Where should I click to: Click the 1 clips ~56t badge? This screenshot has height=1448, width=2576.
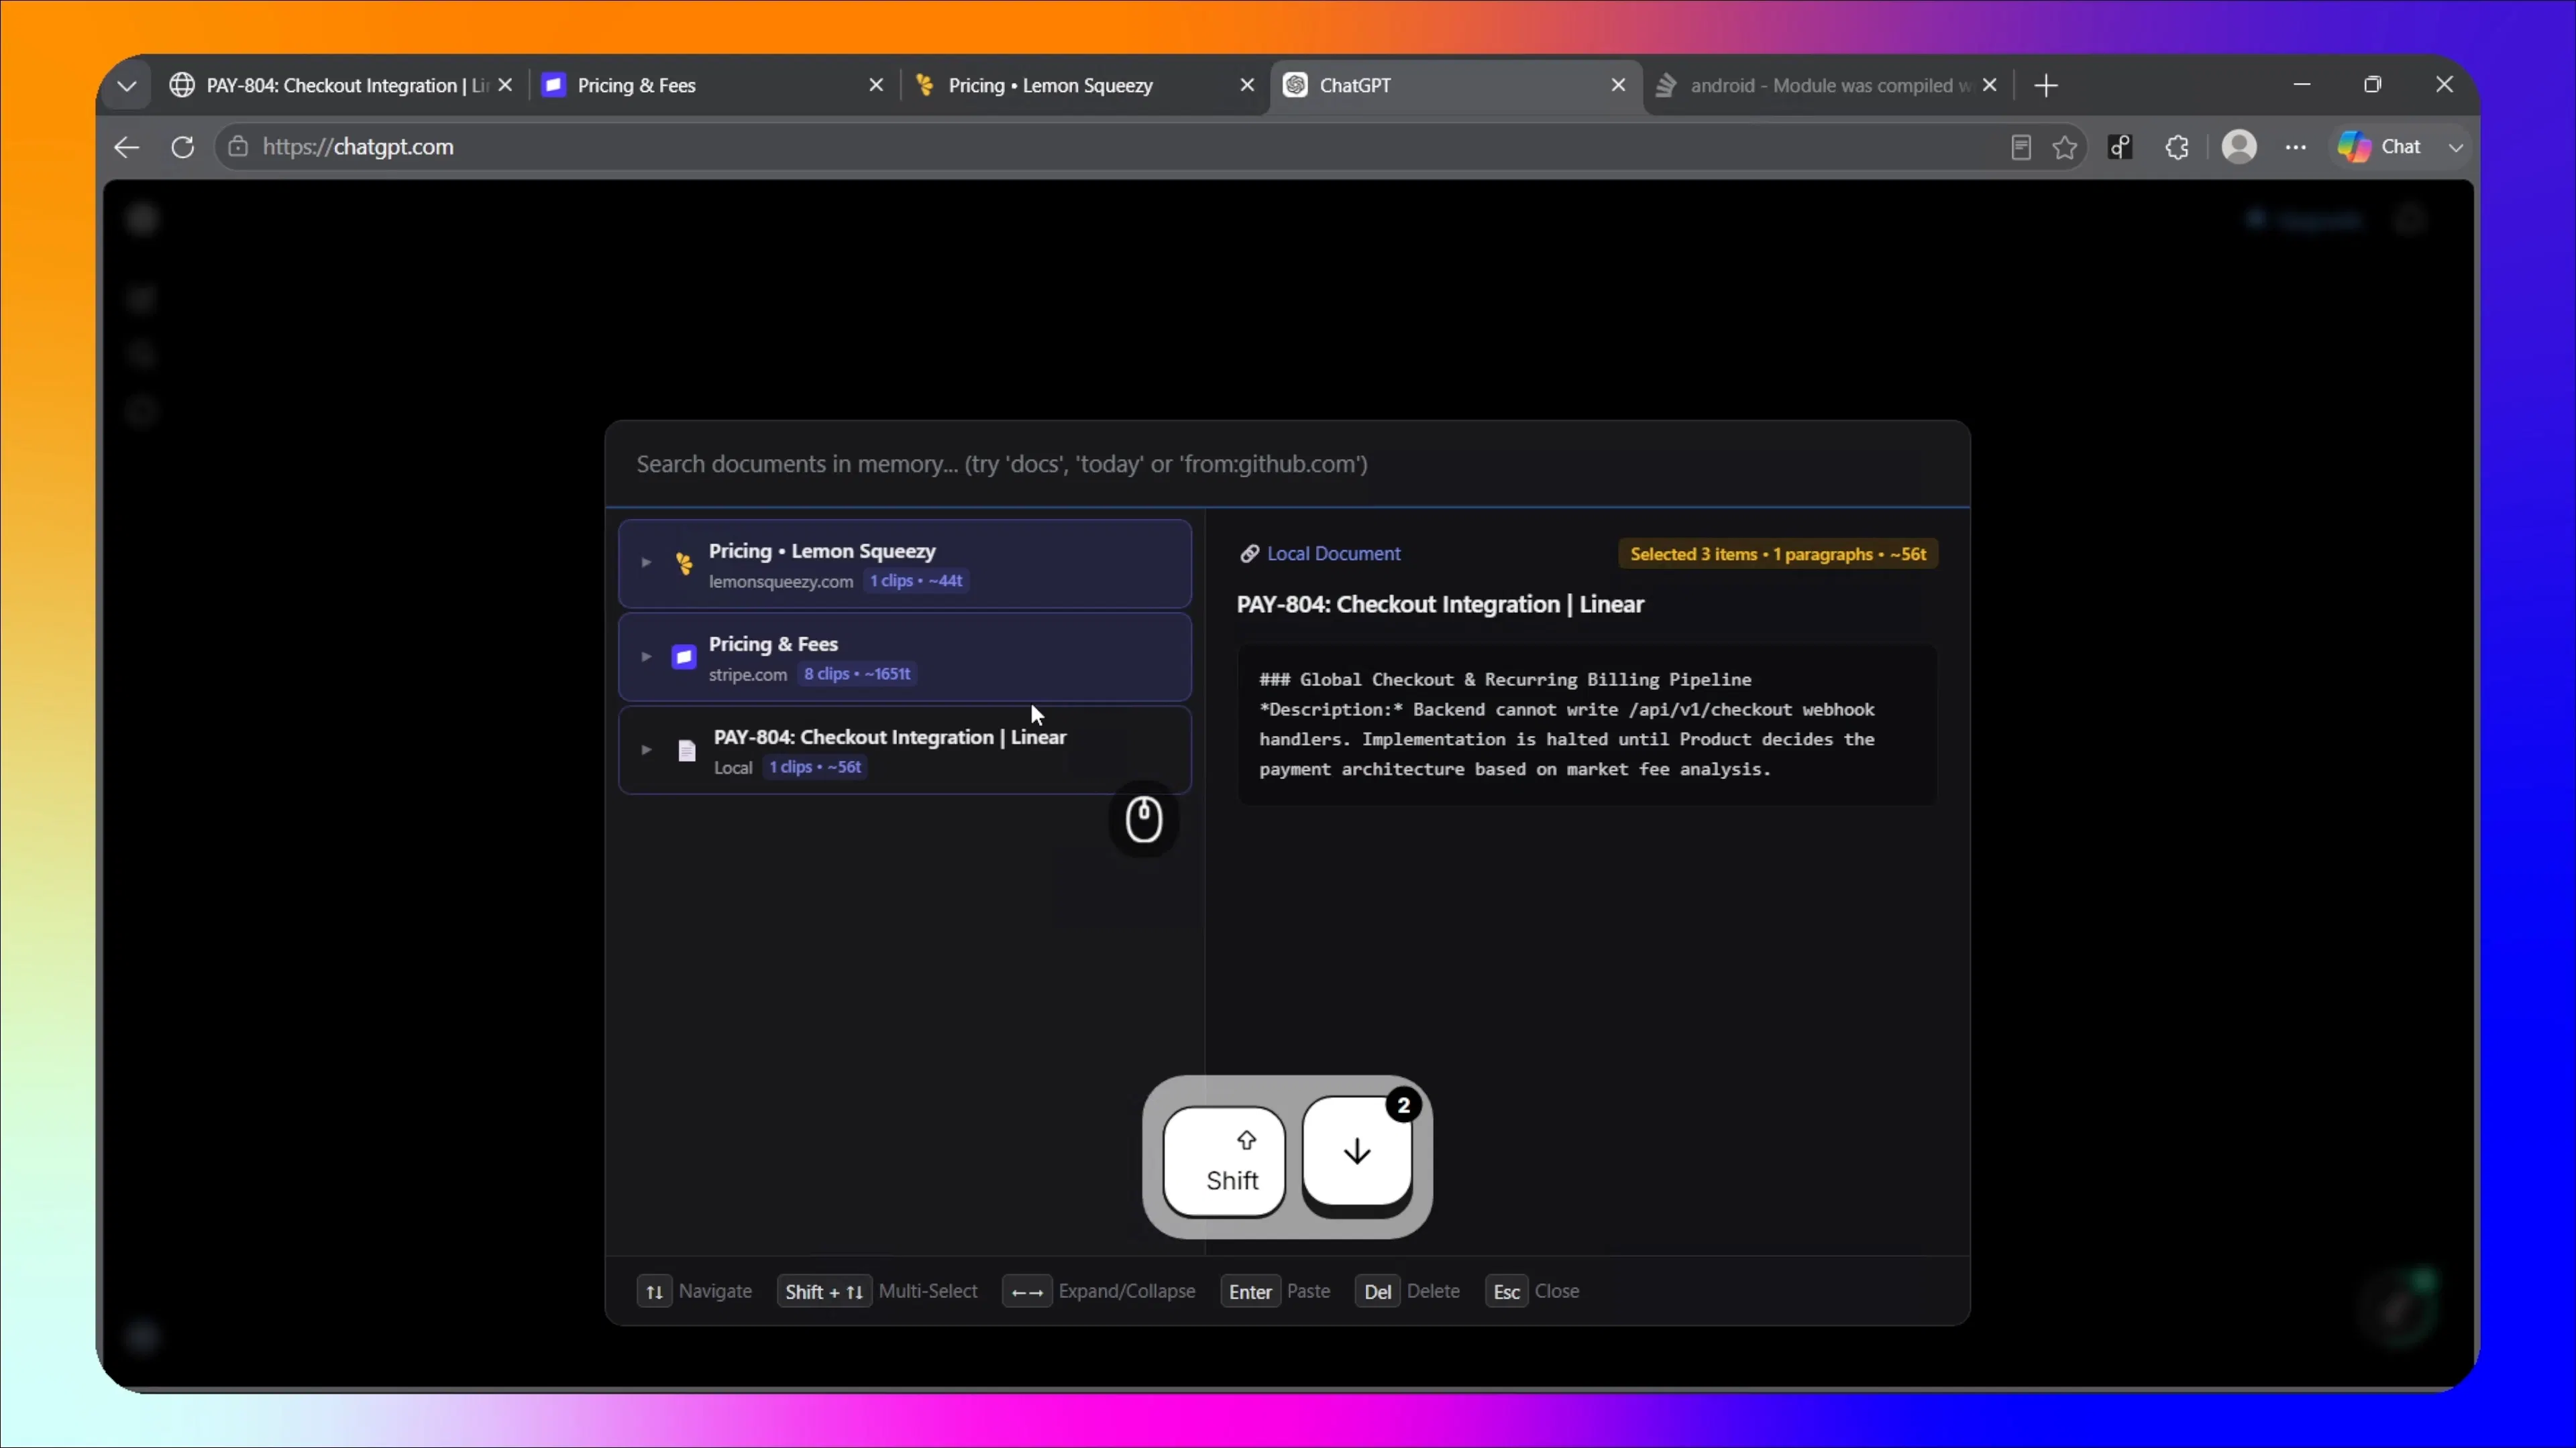click(814, 766)
